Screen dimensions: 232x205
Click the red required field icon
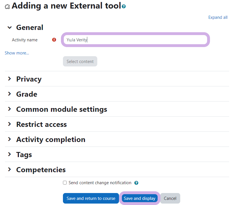coord(54,40)
